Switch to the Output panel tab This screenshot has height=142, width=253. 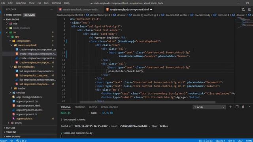93,107
